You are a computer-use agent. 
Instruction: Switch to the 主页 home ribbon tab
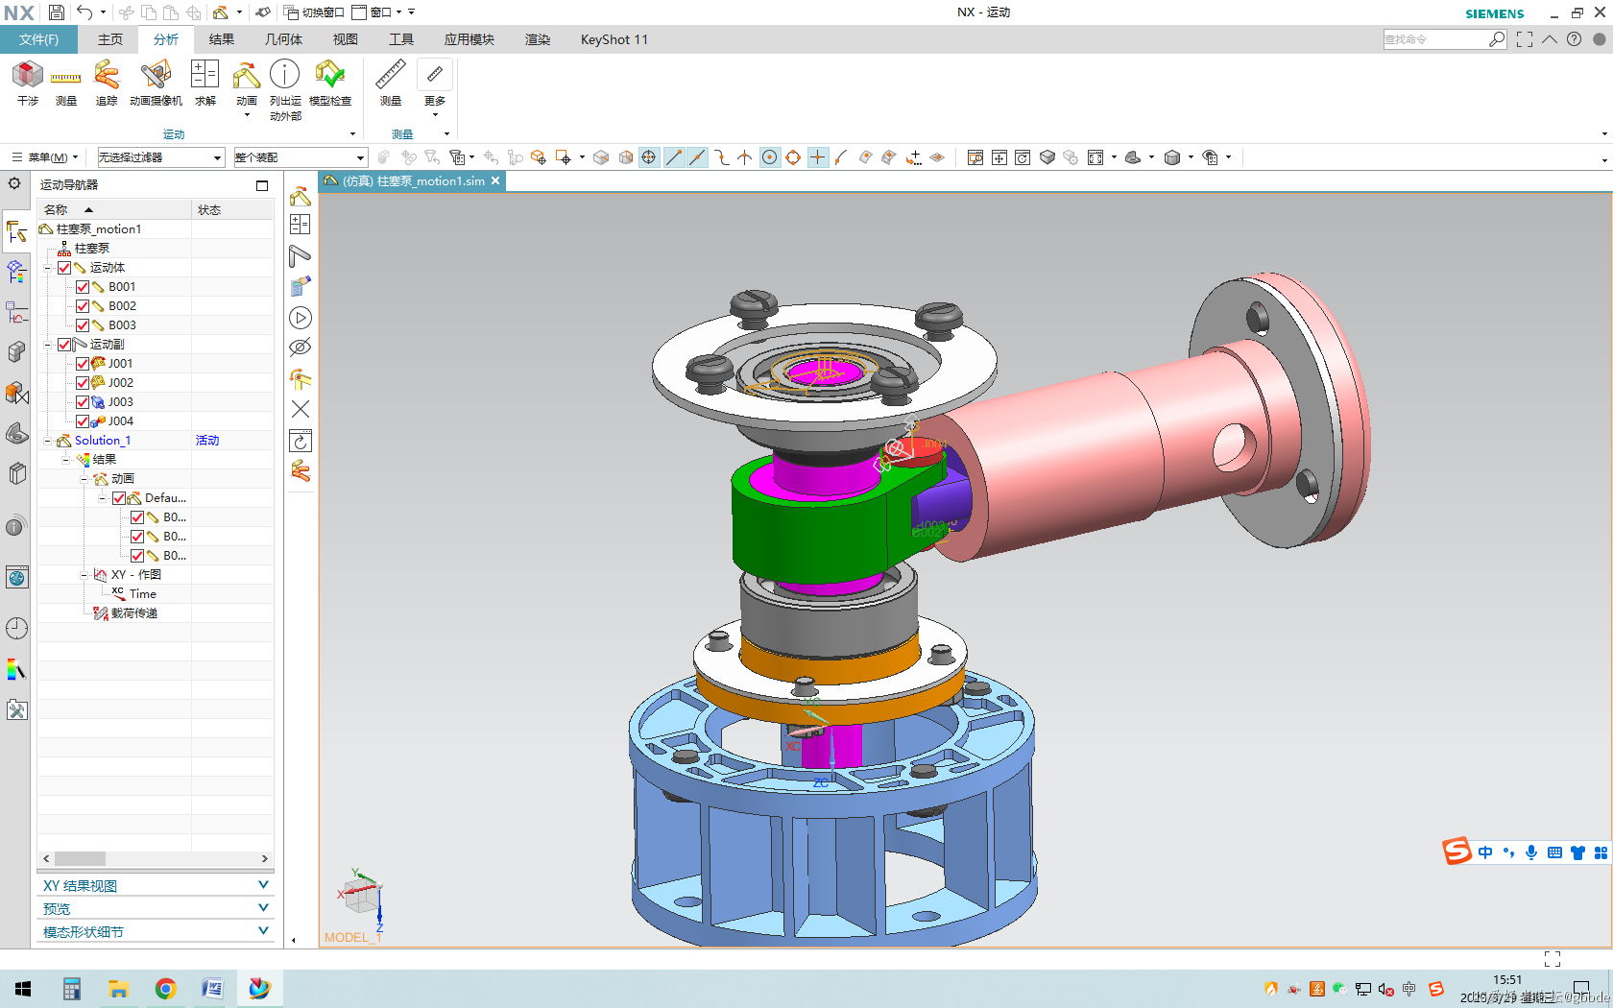(110, 39)
